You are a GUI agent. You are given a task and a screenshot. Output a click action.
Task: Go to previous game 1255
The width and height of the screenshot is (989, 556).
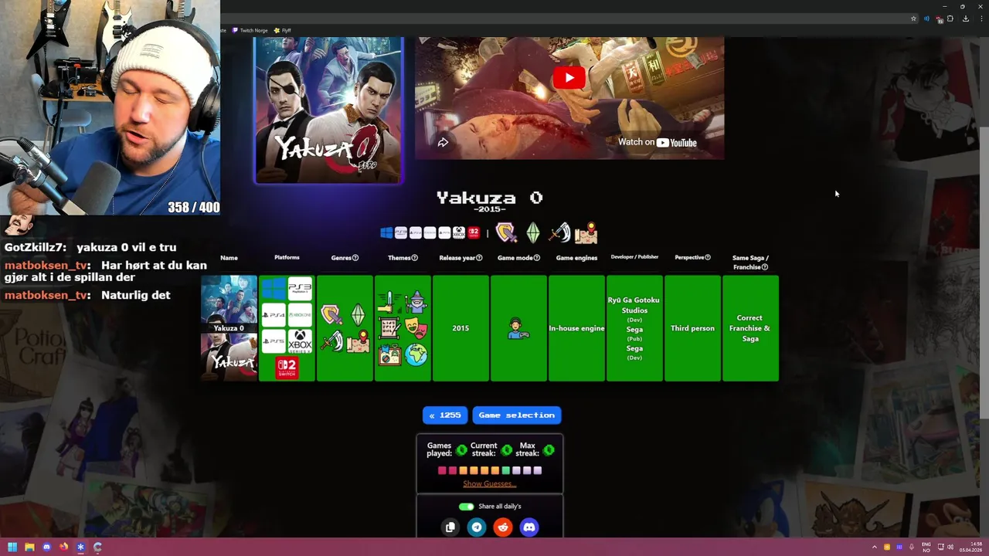pos(445,415)
